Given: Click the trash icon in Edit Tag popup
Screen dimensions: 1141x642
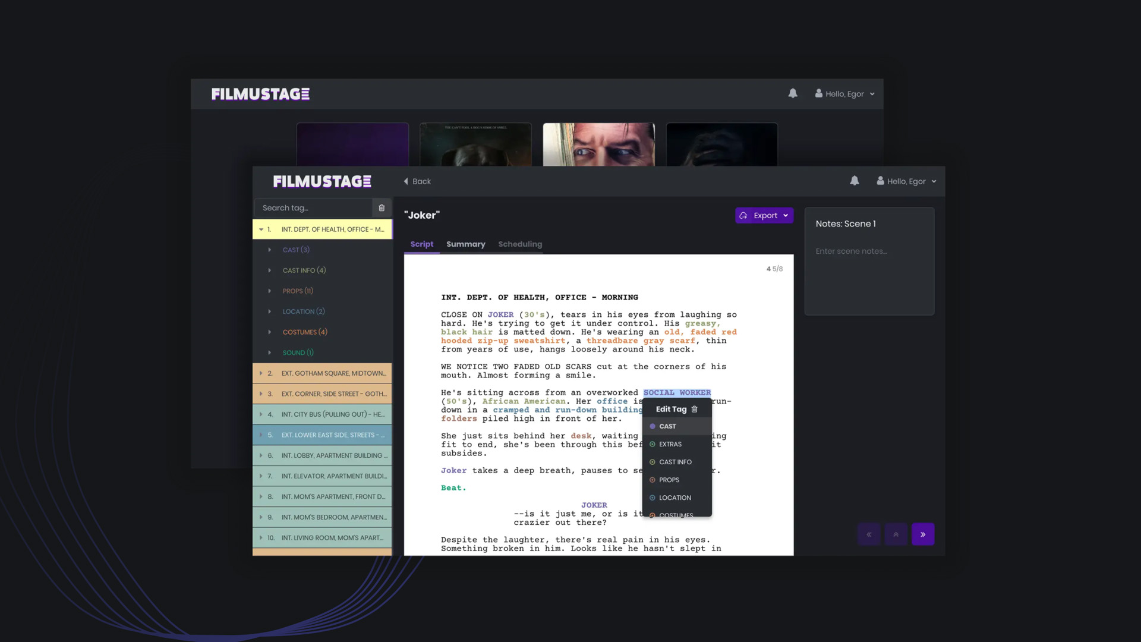Looking at the screenshot, I should click(695, 409).
